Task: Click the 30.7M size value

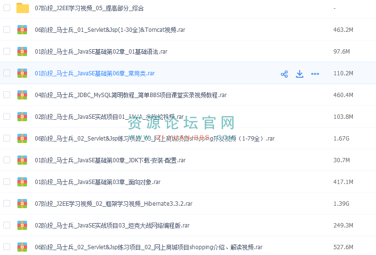Action: (342, 160)
